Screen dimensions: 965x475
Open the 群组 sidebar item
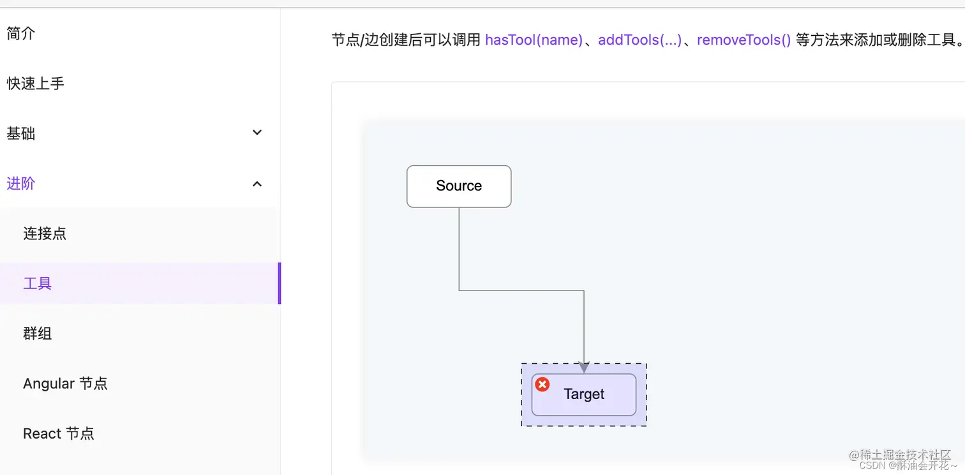pos(37,333)
